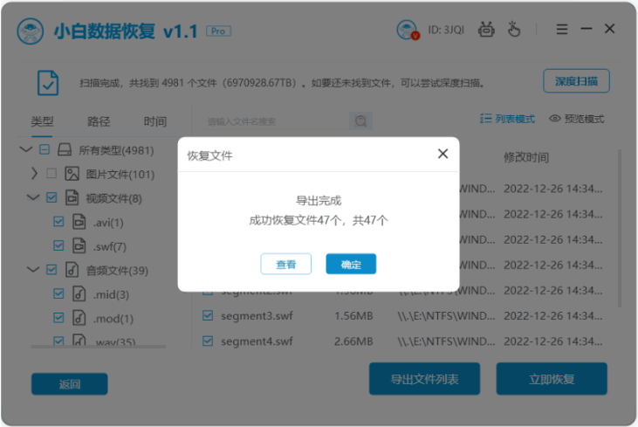Image resolution: width=638 pixels, height=427 pixels.
Task: Click 导出文件列表 button
Action: [x=424, y=379]
